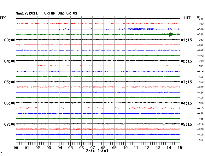Click the 05:15 UTC time label
The height and width of the screenshot is (156, 205).
tap(186, 124)
